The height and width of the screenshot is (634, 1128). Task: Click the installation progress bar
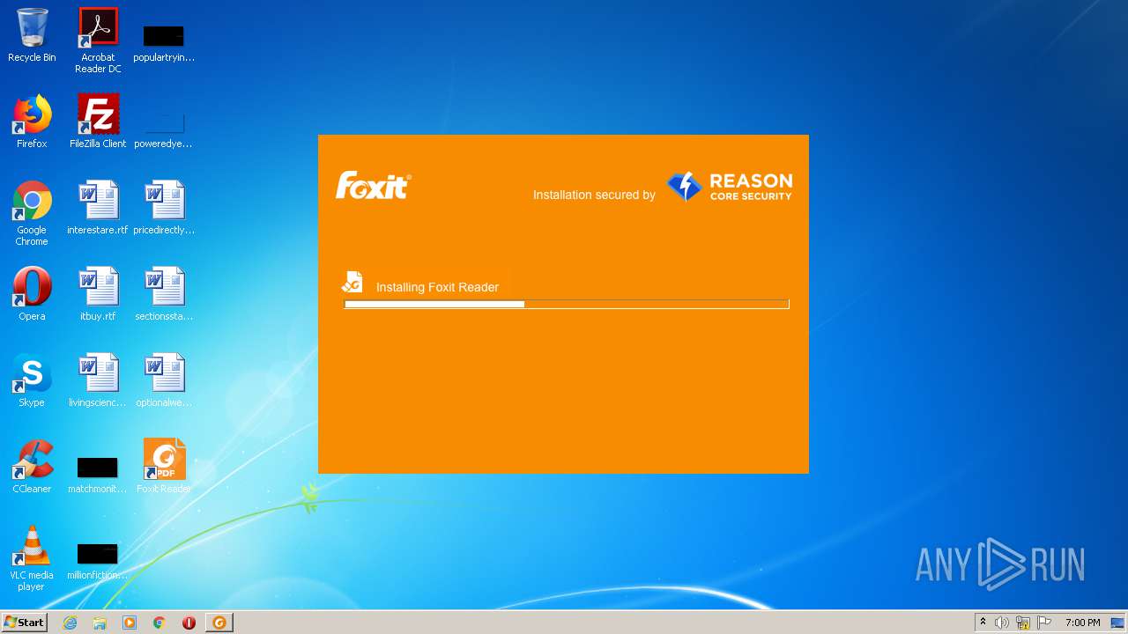(567, 304)
